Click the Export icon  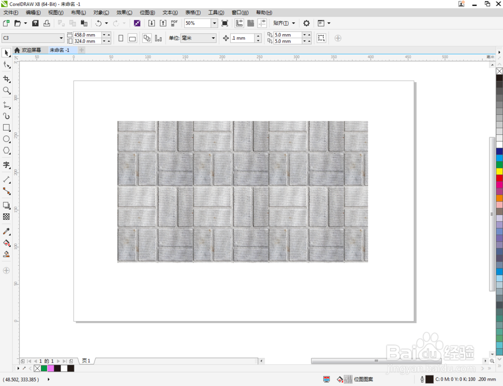coord(163,23)
